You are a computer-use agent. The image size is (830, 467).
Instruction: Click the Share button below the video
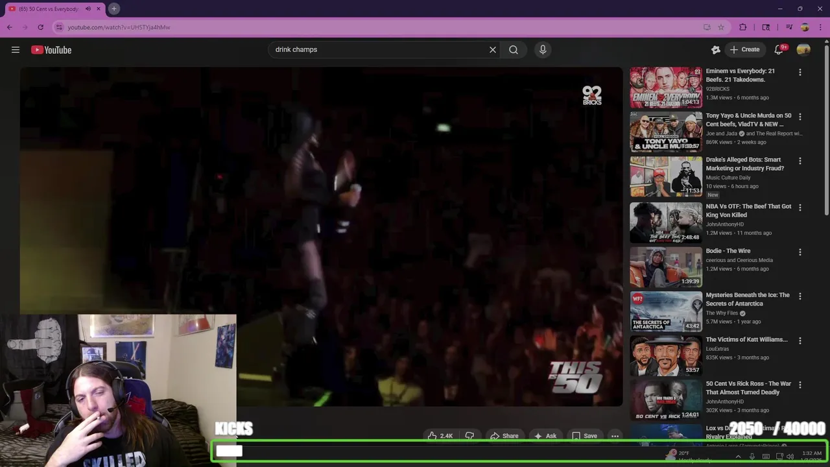[x=504, y=436]
